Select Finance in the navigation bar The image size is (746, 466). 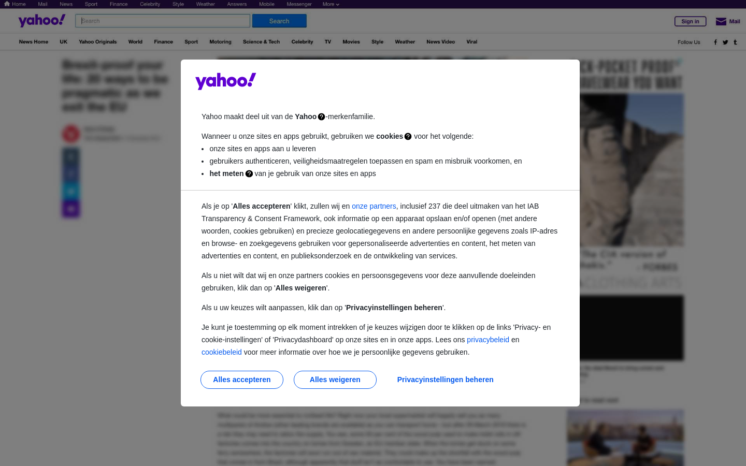click(x=163, y=42)
